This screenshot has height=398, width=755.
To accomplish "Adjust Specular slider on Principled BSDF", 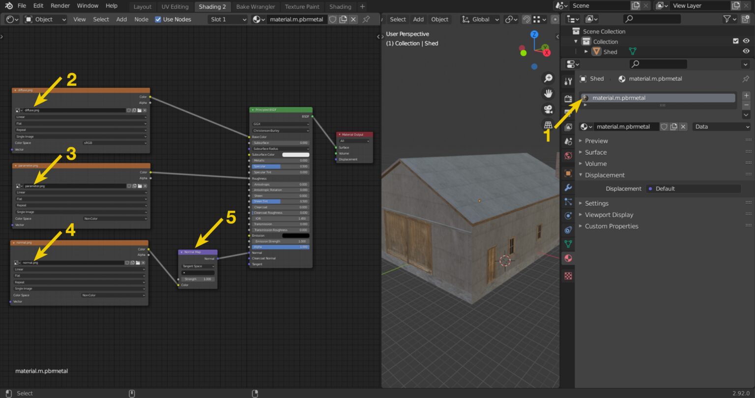I will (280, 167).
